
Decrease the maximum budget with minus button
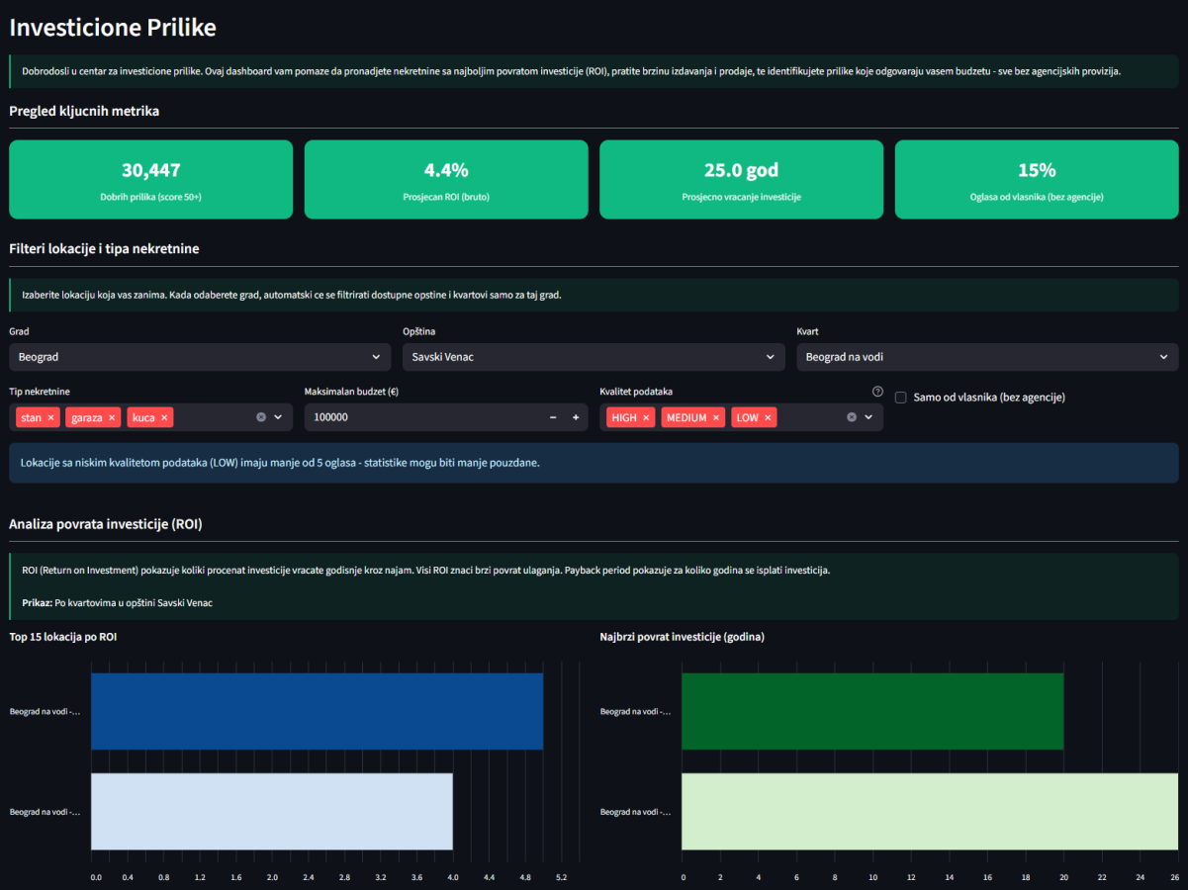click(553, 417)
